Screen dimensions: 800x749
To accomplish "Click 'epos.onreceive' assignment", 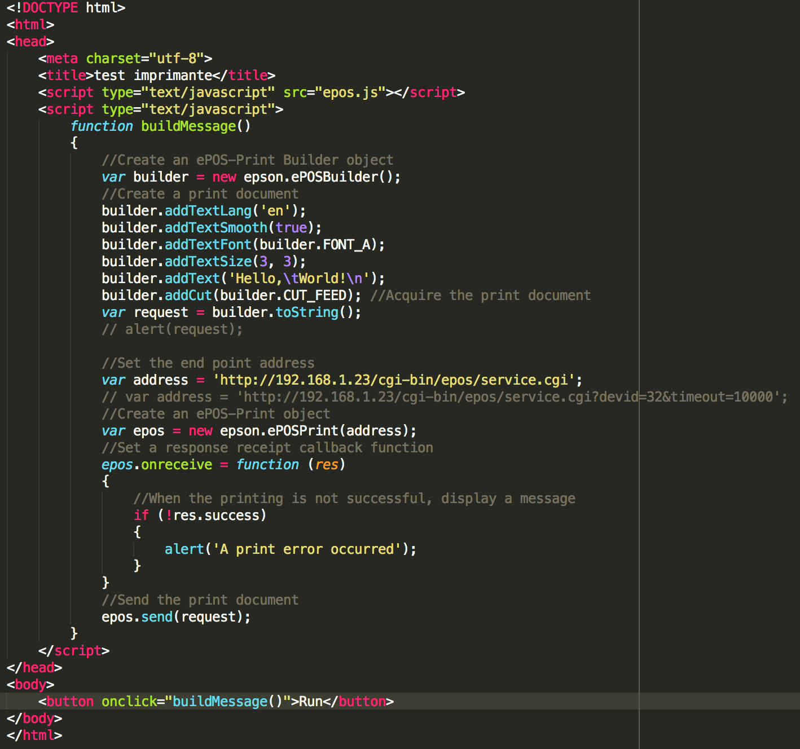I will tap(157, 465).
